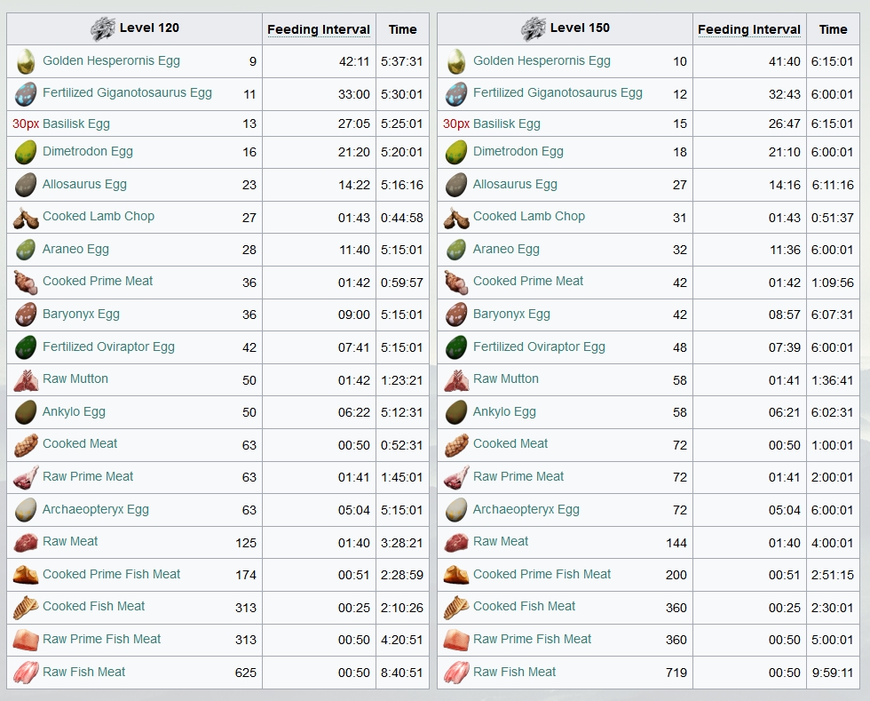Open the Baryonyx Egg link, Level 120 table
This screenshot has height=701, width=870.
point(81,315)
